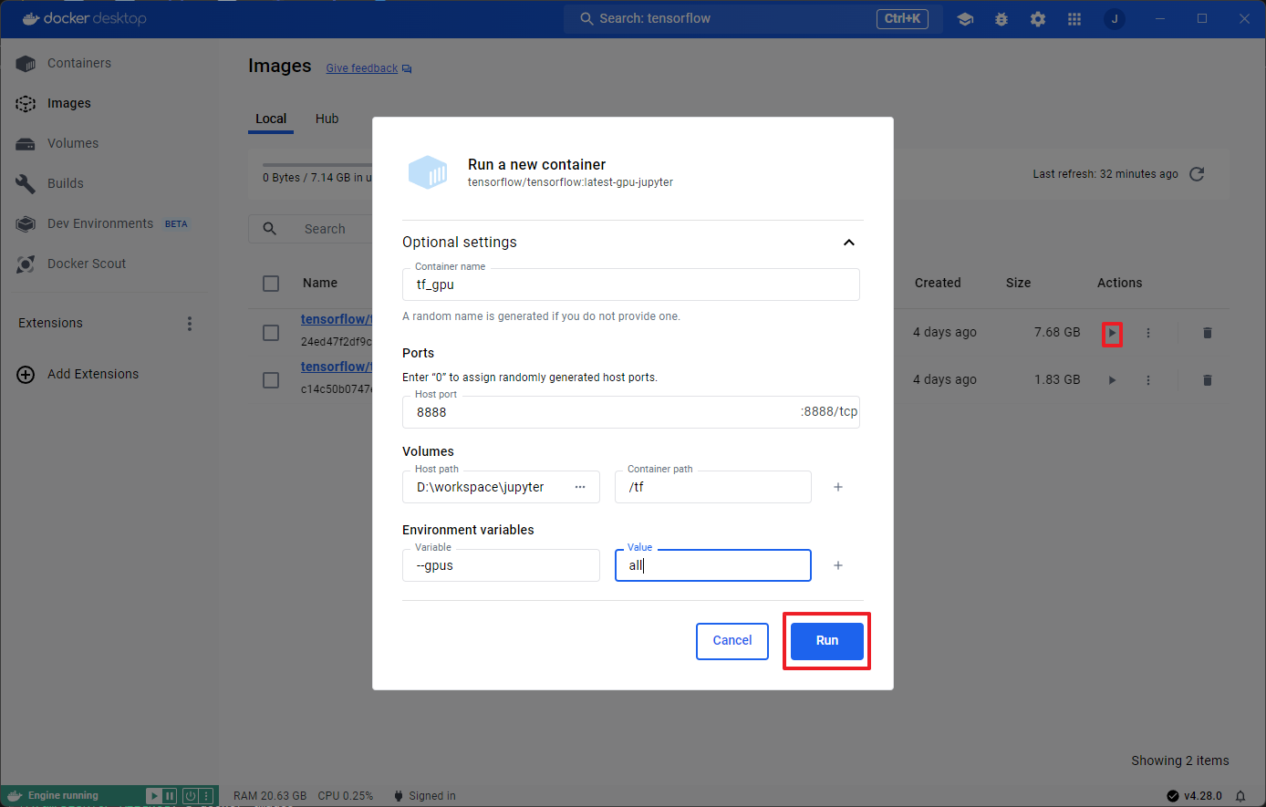Open the Extensions three-dot menu
1266x807 pixels.
190,324
